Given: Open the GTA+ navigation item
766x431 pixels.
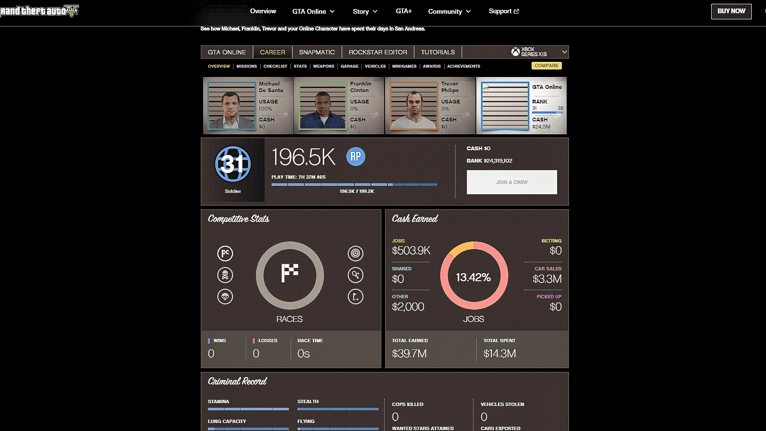Looking at the screenshot, I should (404, 11).
